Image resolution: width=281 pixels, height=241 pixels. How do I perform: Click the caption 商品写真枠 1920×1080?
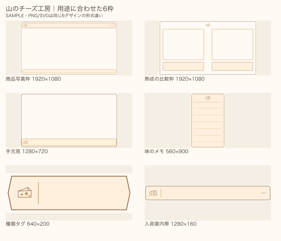point(33,79)
